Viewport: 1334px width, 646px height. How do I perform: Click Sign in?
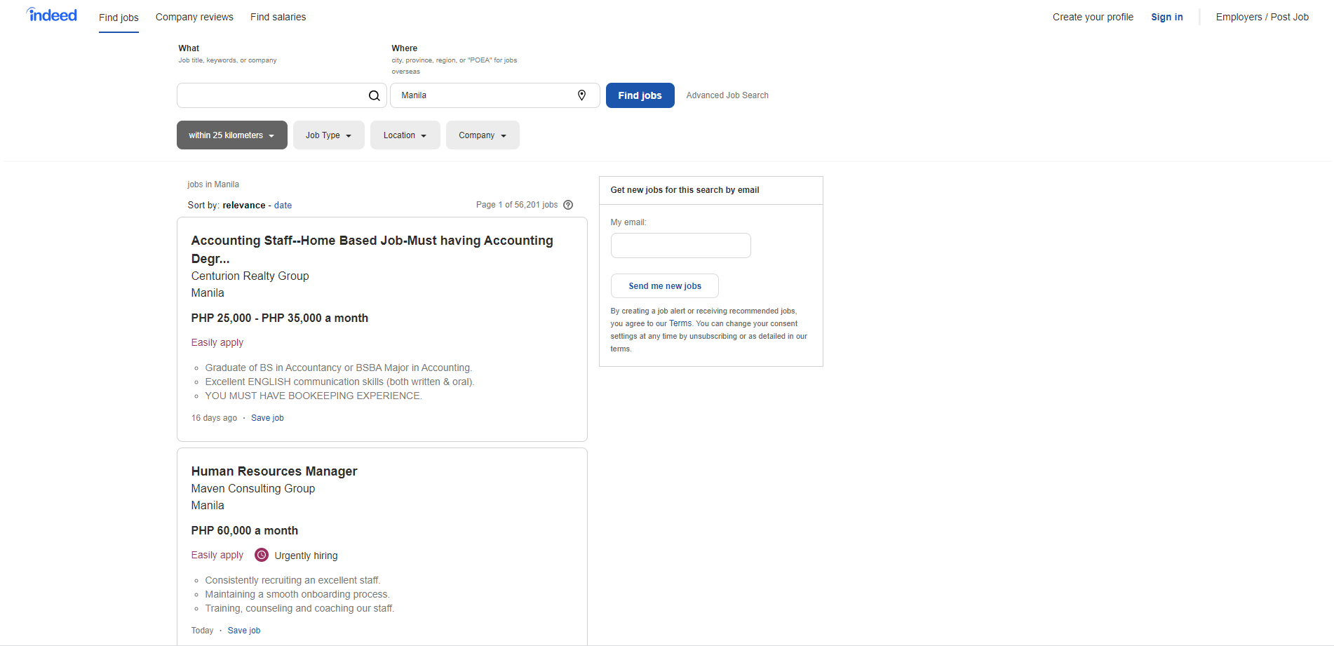pos(1167,17)
